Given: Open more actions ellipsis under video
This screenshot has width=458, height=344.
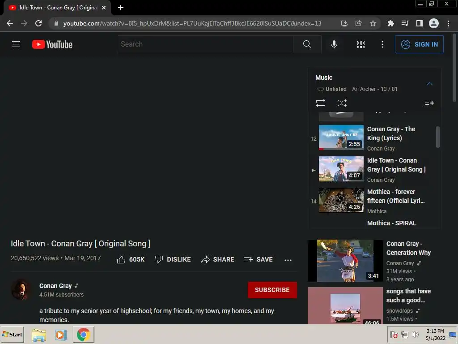Looking at the screenshot, I should 288,260.
